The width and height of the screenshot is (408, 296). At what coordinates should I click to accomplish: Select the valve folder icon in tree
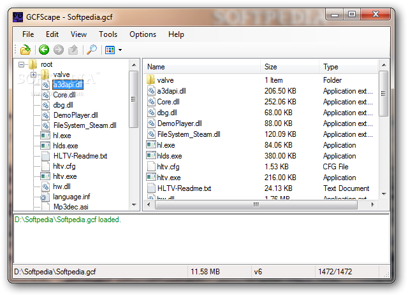point(45,74)
